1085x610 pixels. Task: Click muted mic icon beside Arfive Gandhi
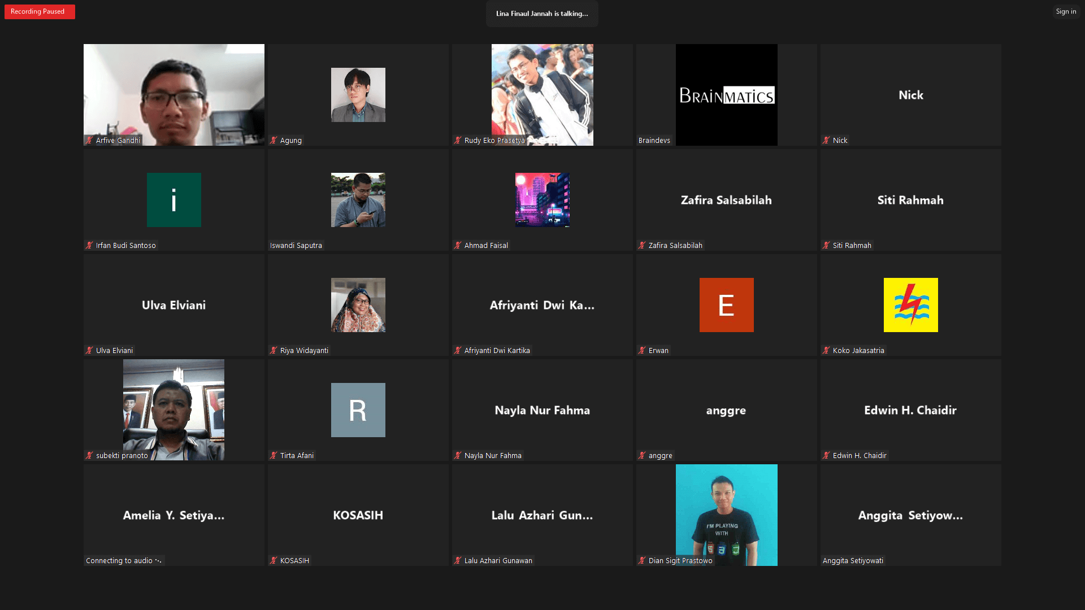[x=89, y=141]
